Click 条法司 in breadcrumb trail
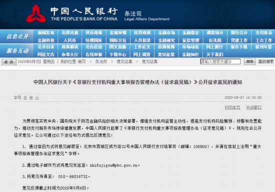The image size is (275, 192). pyautogui.click(x=101, y=61)
